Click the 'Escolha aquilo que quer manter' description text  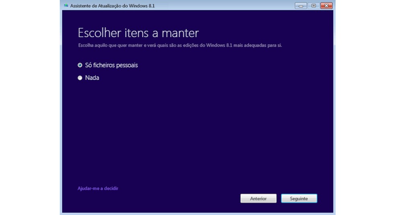[x=180, y=45]
